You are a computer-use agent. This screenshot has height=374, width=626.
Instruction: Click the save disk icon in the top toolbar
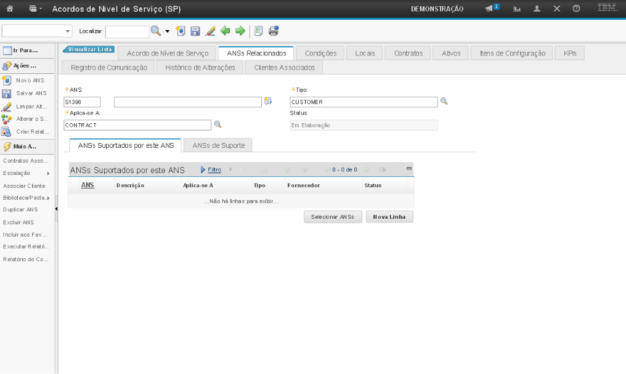(x=195, y=31)
